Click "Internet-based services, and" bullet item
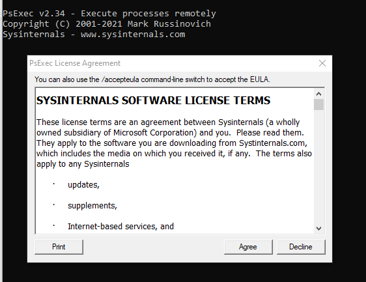 120,226
